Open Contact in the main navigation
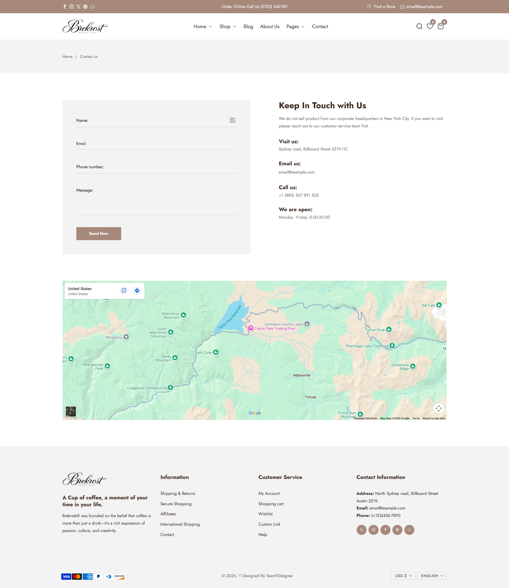Image resolution: width=509 pixels, height=588 pixels. pyautogui.click(x=320, y=27)
